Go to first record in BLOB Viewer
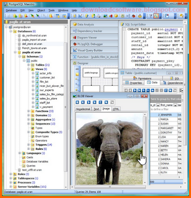The width and height of the screenshot is (191, 198). point(77,102)
